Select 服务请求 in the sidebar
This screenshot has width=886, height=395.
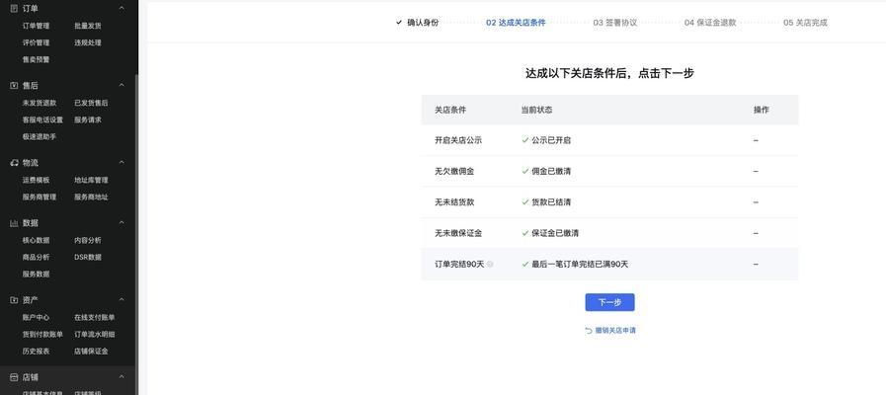click(x=88, y=119)
